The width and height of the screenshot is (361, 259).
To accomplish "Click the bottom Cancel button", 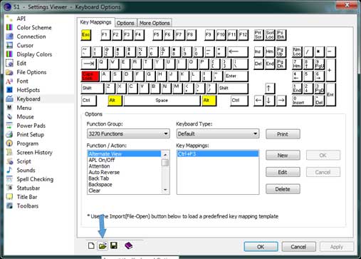I will click(x=298, y=247).
